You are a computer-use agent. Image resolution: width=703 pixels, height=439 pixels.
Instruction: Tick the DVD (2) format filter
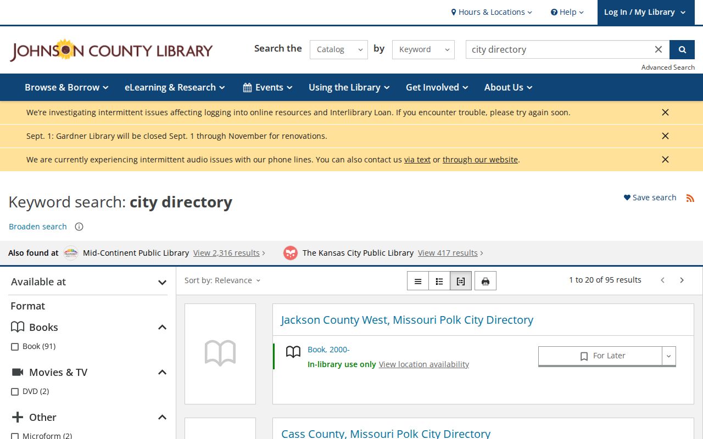pos(15,392)
